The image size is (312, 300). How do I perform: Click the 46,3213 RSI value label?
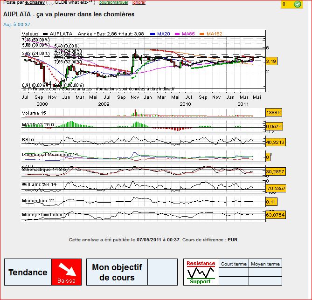pyautogui.click(x=276, y=142)
